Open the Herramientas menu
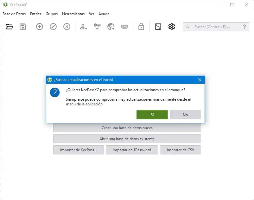The image size is (254, 200). pos(73,14)
